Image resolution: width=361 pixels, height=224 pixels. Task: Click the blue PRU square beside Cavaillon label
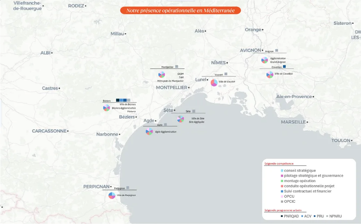[284, 67]
